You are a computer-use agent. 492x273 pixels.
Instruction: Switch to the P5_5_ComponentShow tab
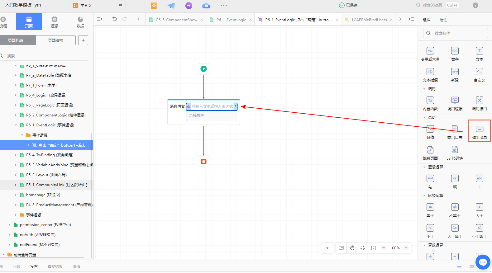click(x=177, y=20)
